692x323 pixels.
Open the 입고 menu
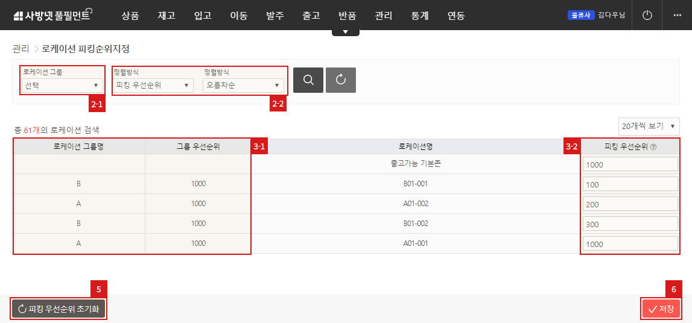pos(203,16)
